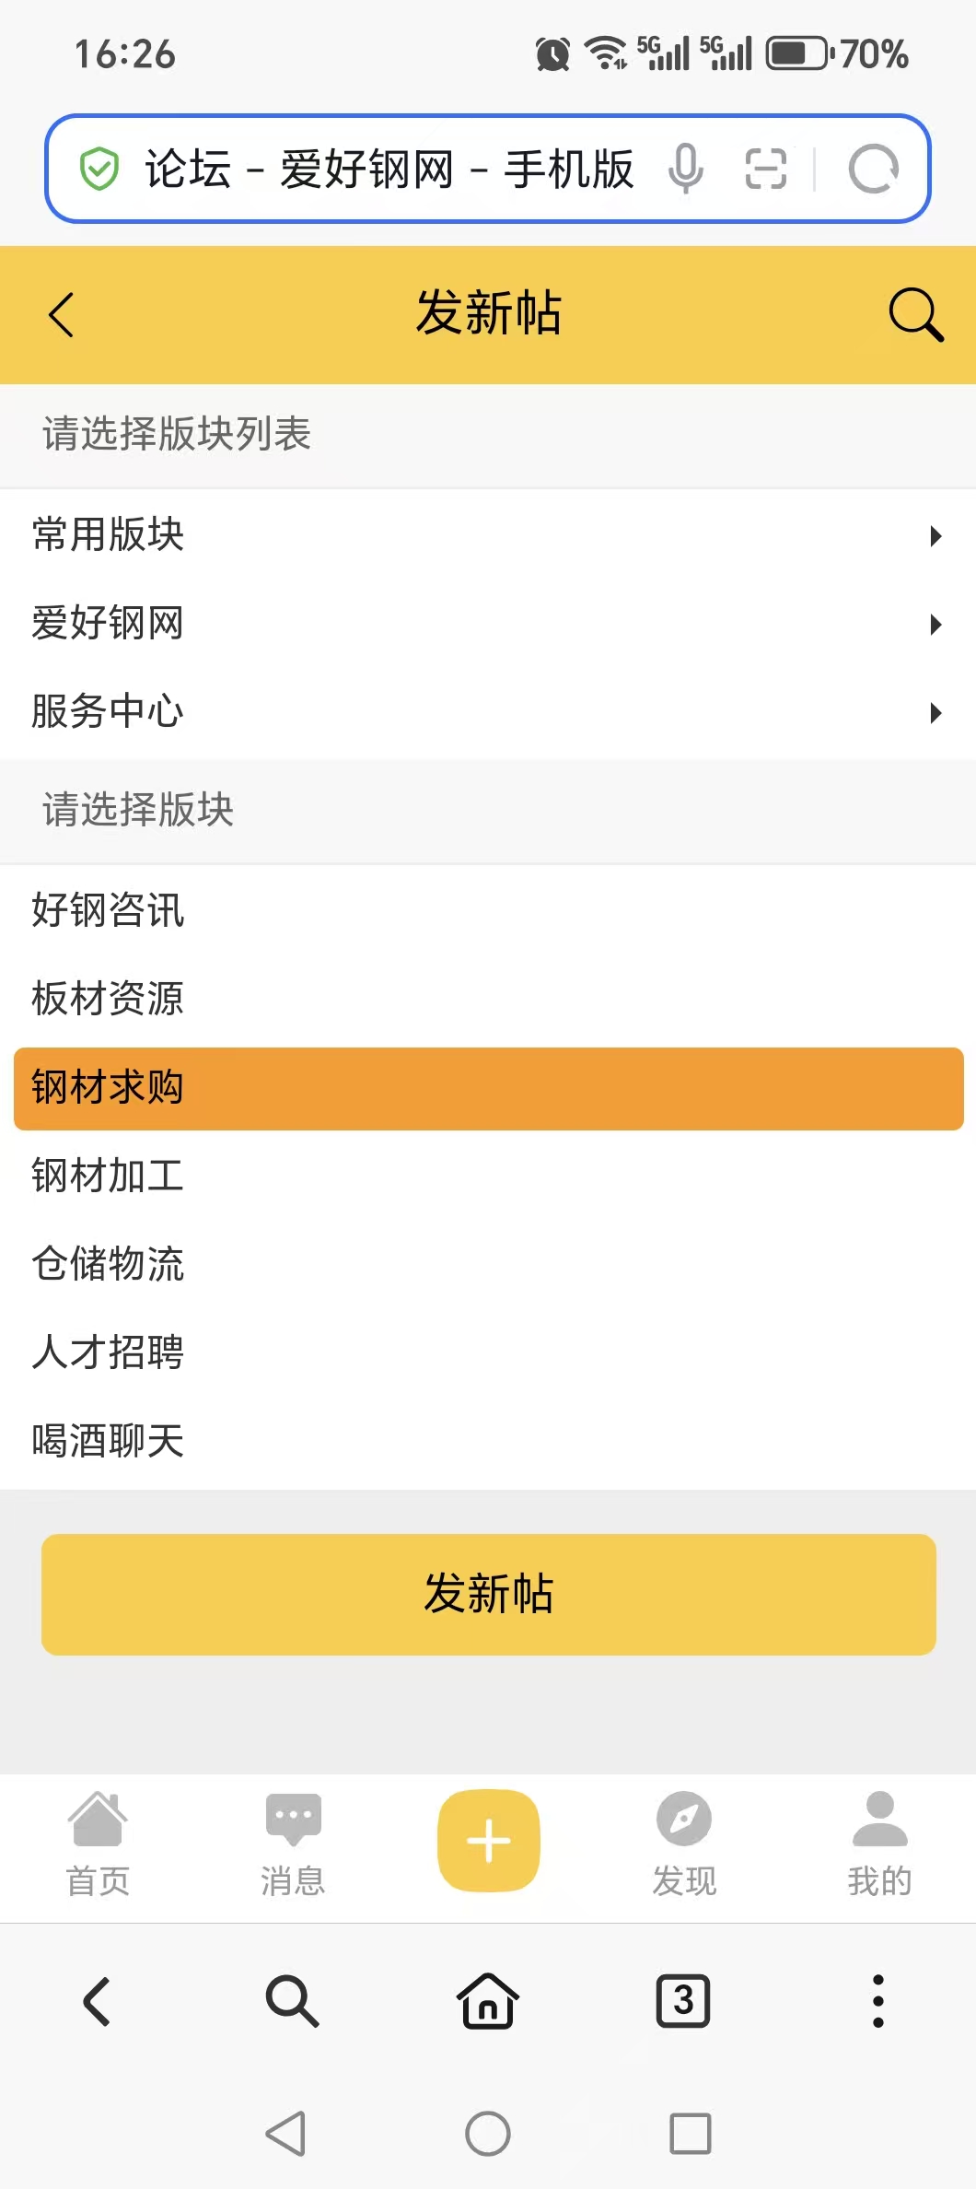976x2189 pixels.
Task: Open the browser three-dot menu
Action: (x=877, y=2001)
